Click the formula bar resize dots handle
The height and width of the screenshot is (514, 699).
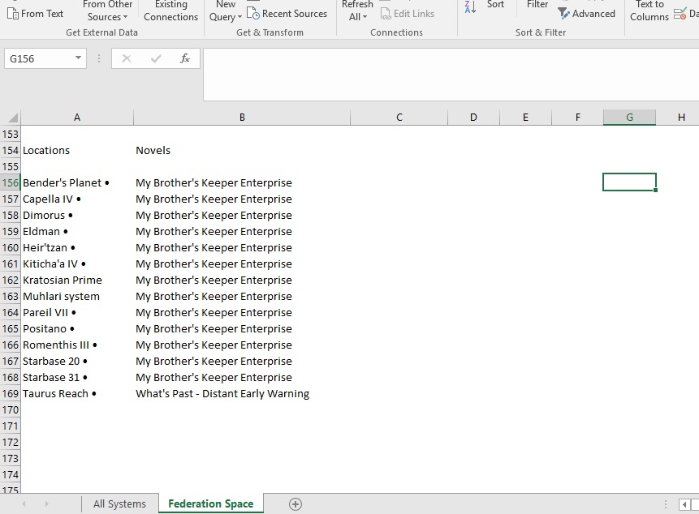coord(99,58)
